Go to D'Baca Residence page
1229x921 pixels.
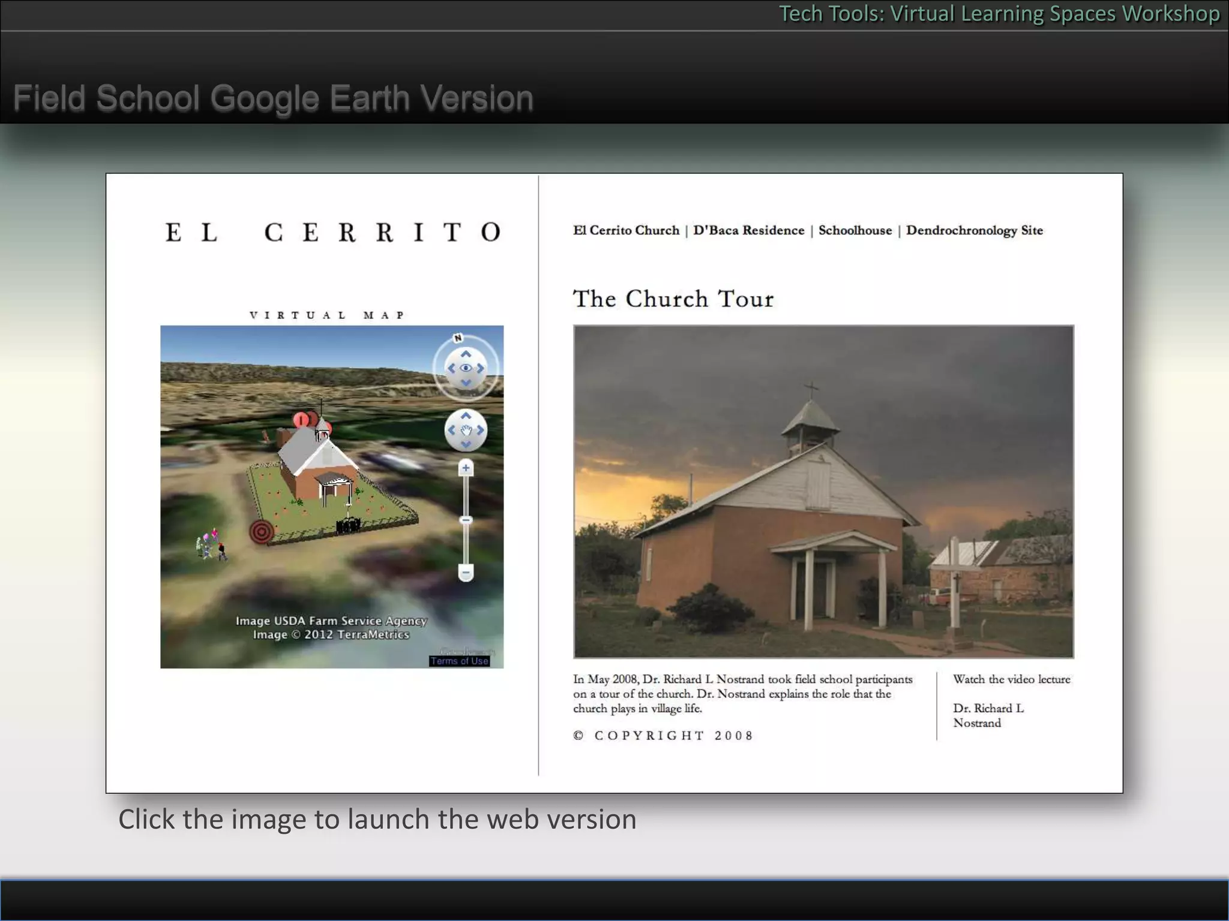click(748, 231)
